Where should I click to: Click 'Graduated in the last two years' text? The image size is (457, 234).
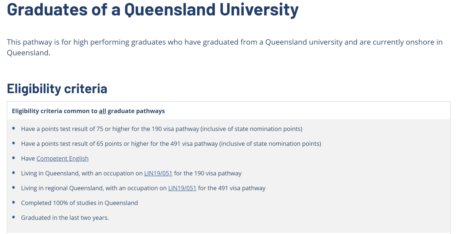(x=65, y=218)
